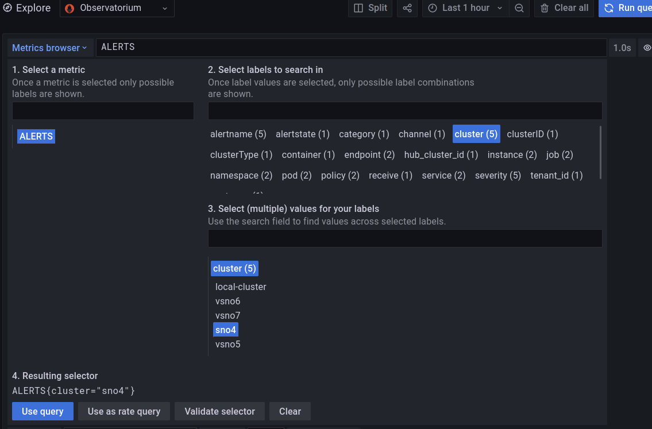Viewport: 652px width, 429px height.
Task: Click the Clear all trash button
Action: [x=565, y=8]
